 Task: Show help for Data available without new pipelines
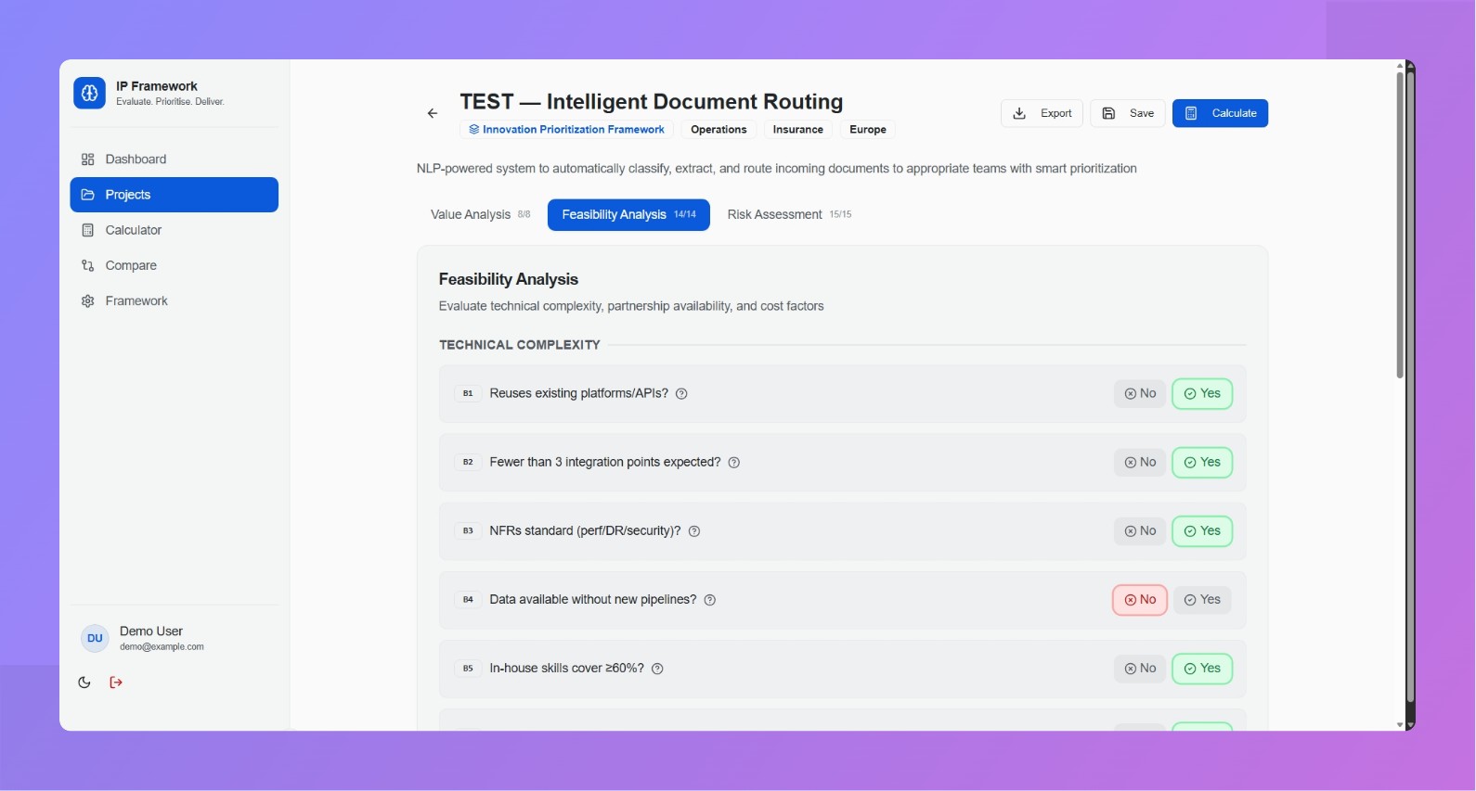tap(710, 600)
